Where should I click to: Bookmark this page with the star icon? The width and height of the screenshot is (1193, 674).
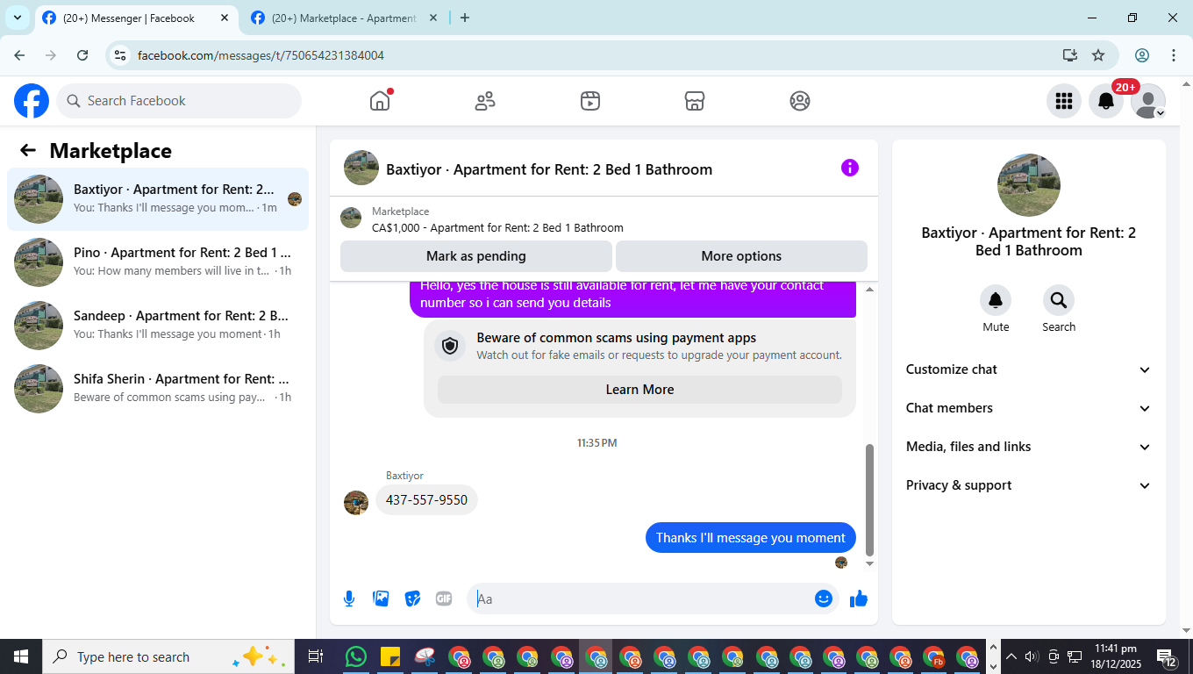(1098, 55)
